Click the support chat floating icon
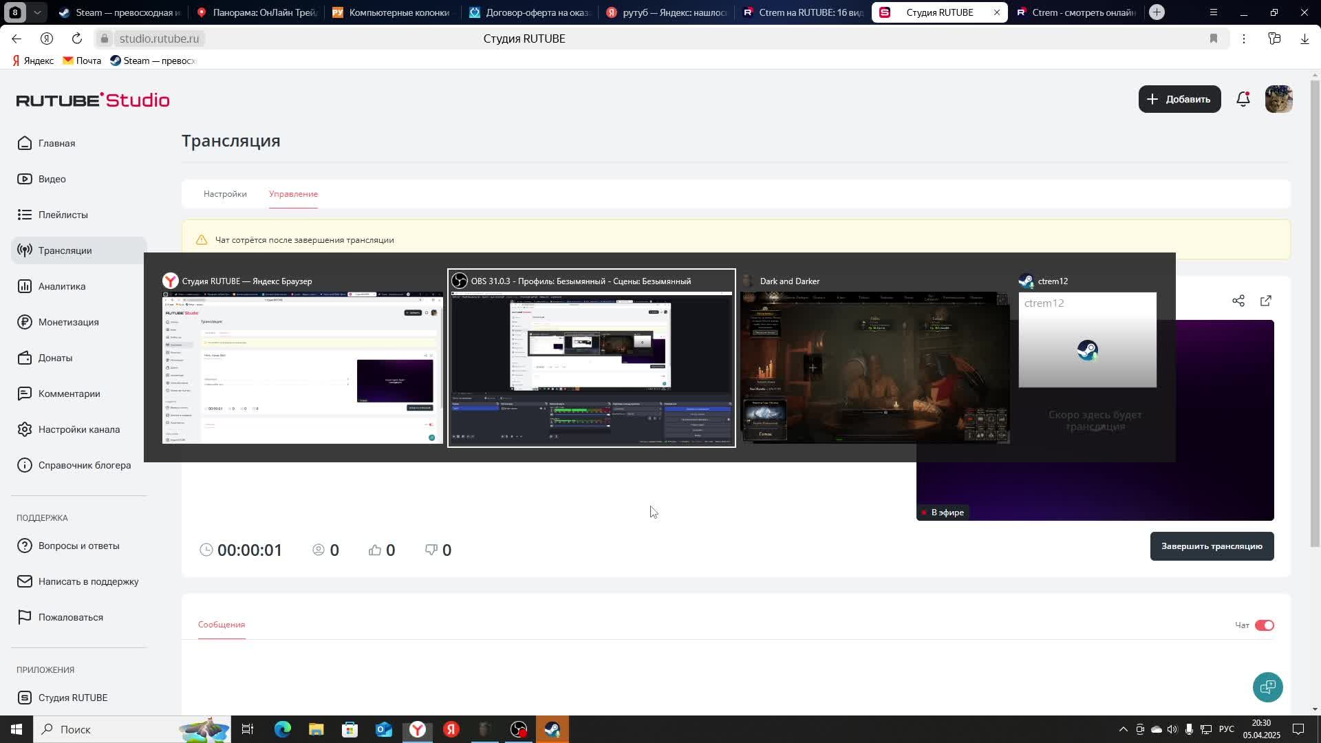The height and width of the screenshot is (743, 1321). tap(1267, 687)
